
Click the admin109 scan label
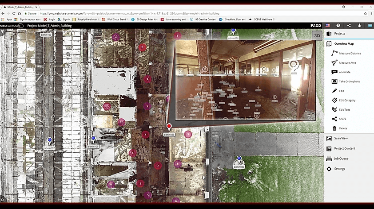pyautogui.click(x=46, y=35)
